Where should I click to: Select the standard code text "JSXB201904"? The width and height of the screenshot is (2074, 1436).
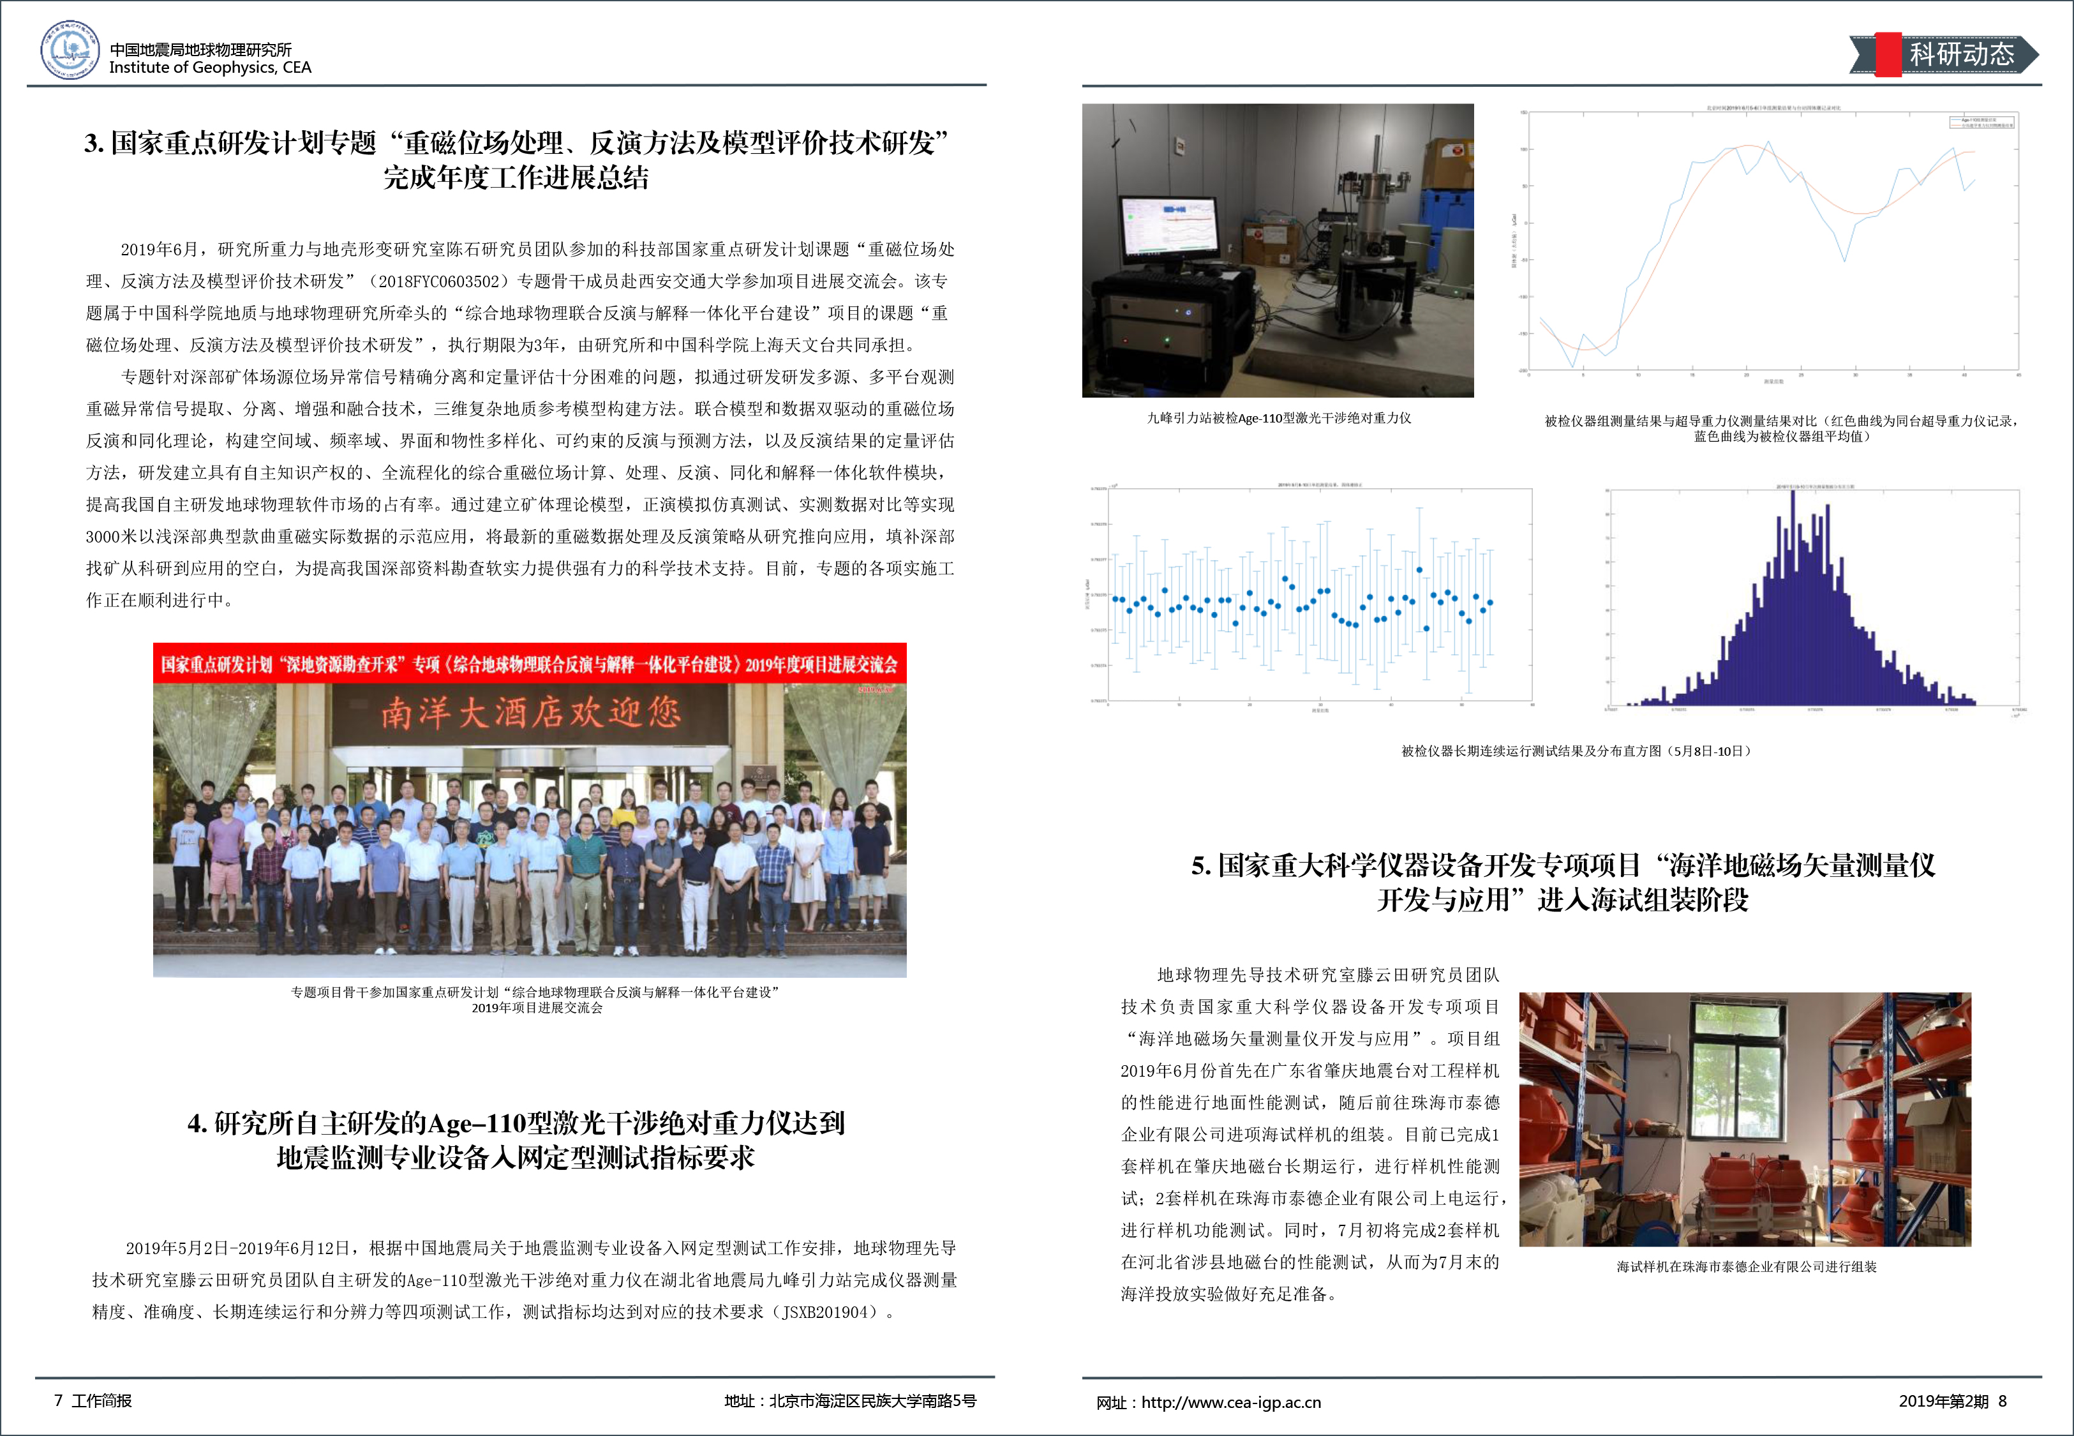[824, 1312]
